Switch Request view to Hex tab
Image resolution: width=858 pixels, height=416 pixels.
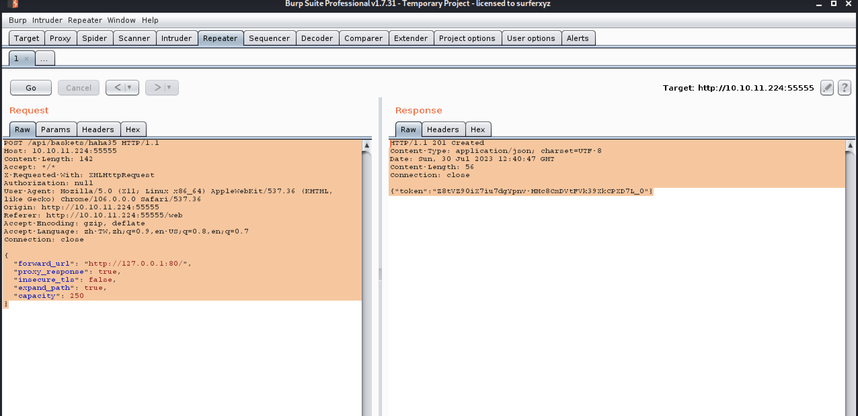pyautogui.click(x=133, y=129)
